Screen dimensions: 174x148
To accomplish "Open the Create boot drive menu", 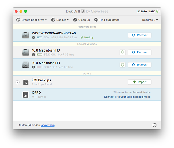I will pos(32,20).
